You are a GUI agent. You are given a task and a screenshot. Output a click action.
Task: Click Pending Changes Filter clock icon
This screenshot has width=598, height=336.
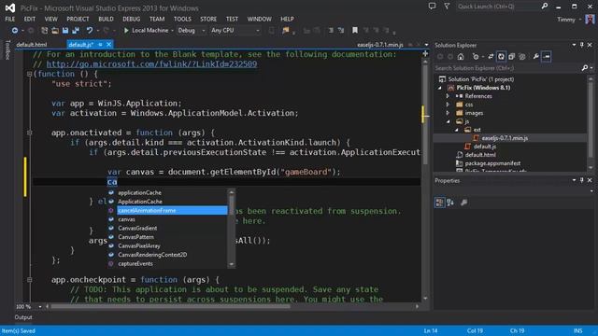pos(476,56)
